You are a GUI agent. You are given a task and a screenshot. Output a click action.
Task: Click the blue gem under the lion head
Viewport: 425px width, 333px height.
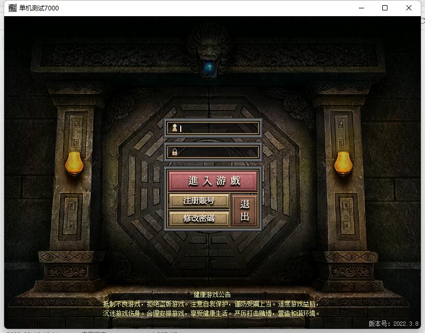point(210,67)
